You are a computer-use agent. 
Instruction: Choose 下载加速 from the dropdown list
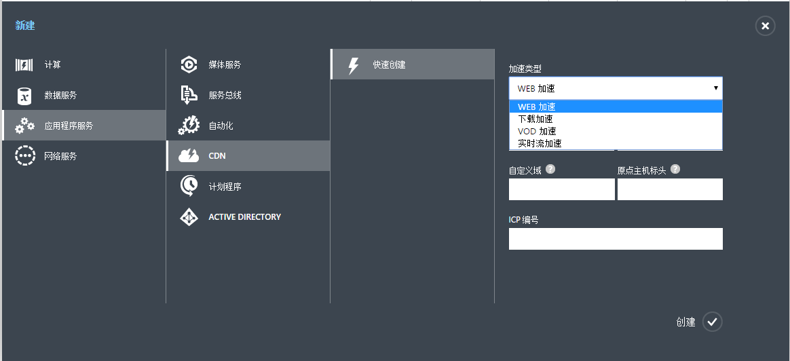(535, 119)
